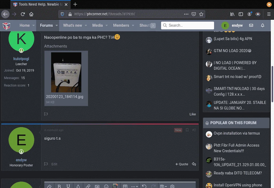Image resolution: width=274 pixels, height=188 pixels.
Task: Open 'Ready naba DITO TELECOM?' thread
Action: (x=238, y=173)
